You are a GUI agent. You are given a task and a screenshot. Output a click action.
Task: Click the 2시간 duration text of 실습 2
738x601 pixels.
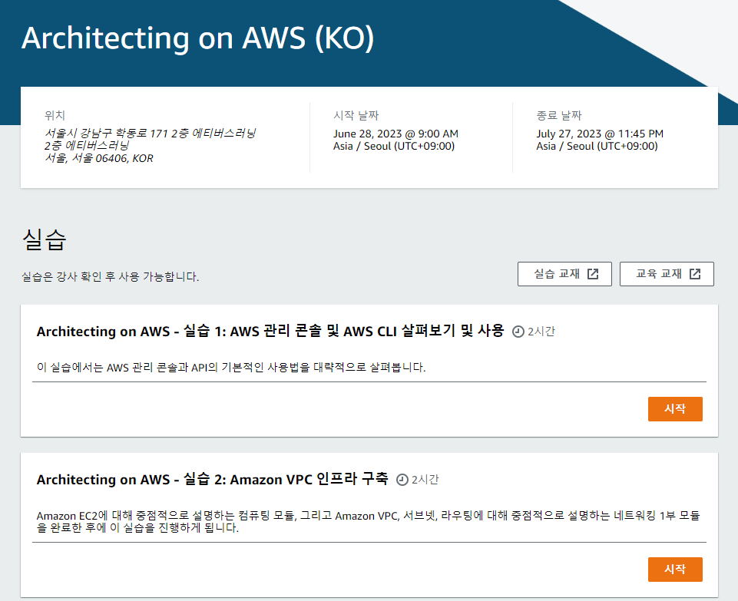click(x=425, y=480)
